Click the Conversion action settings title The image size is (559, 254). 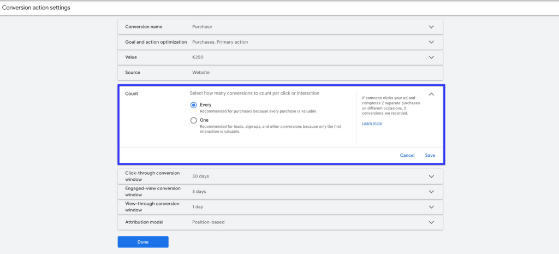tap(36, 8)
